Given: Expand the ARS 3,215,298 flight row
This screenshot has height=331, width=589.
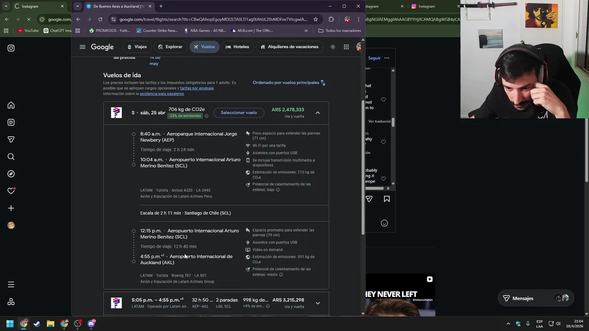Looking at the screenshot, I should coord(318,303).
